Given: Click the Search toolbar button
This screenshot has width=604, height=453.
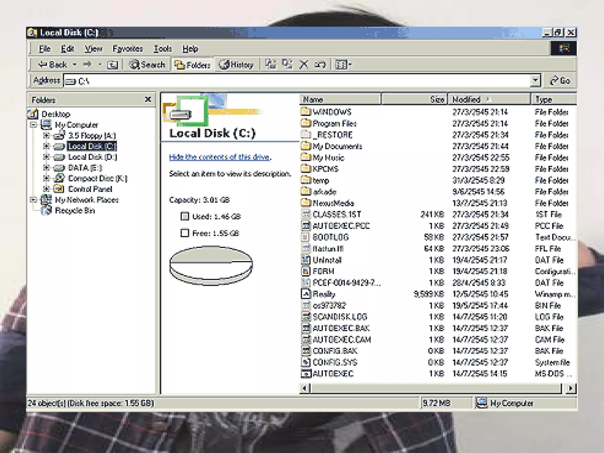Looking at the screenshot, I should click(x=147, y=65).
